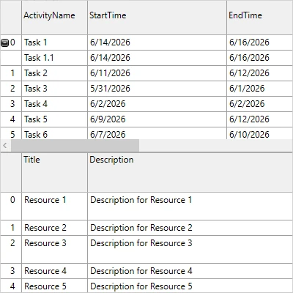Select row header 2 for Resource 3
The height and width of the screenshot is (293, 293).
(x=11, y=249)
